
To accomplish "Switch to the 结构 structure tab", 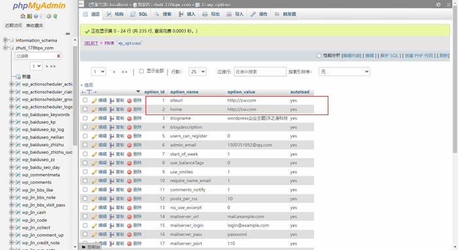I will tap(114, 14).
